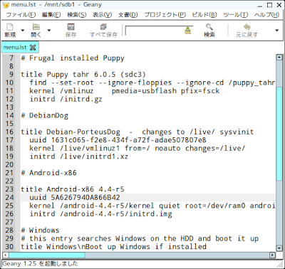Click the Geany application icon in title bar
The height and width of the screenshot is (269, 285).
tap(6, 5)
